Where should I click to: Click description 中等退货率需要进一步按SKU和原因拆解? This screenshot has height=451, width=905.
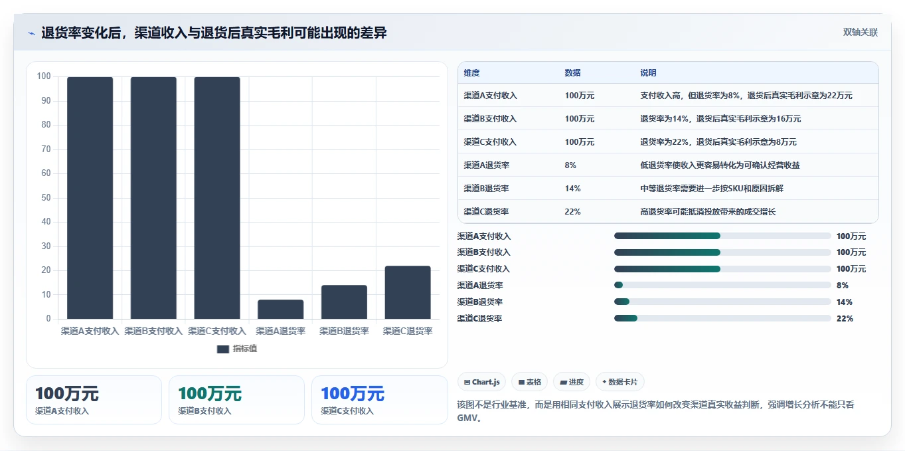pos(712,189)
